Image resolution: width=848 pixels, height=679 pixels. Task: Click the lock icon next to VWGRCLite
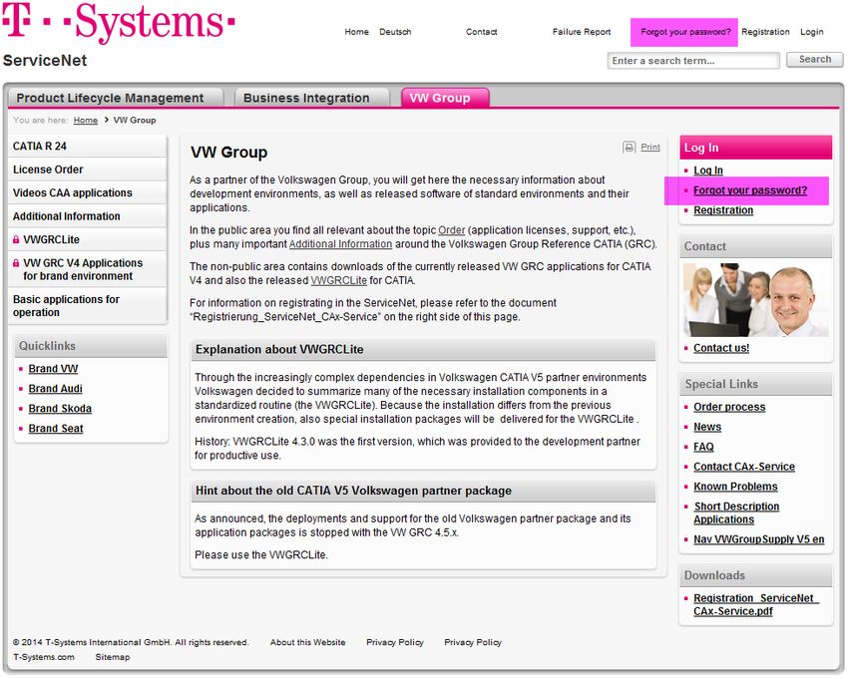tap(16, 239)
